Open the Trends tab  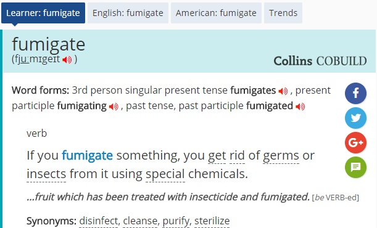pos(283,13)
